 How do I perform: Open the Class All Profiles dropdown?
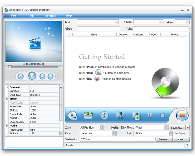(x=102, y=128)
